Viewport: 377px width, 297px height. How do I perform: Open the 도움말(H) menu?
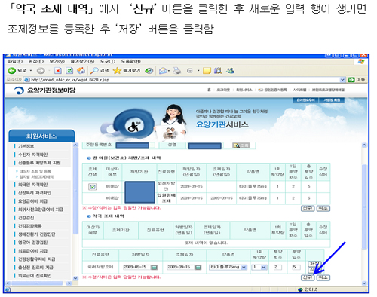(x=130, y=61)
